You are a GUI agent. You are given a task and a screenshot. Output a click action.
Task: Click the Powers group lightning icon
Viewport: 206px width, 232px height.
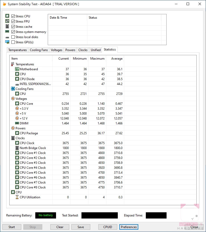pos(13,128)
